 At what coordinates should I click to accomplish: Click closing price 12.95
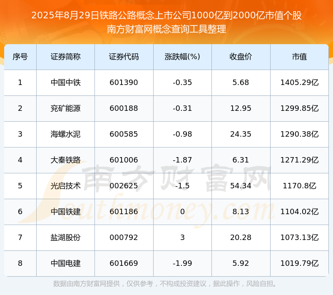tap(241, 108)
